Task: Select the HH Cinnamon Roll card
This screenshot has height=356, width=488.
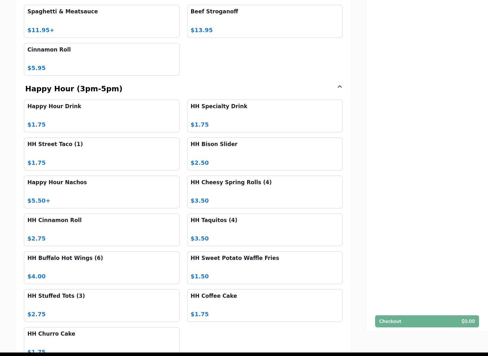Action: coord(101,230)
